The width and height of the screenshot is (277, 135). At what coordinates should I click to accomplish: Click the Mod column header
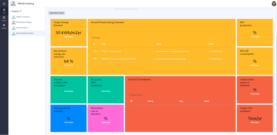click(104, 44)
